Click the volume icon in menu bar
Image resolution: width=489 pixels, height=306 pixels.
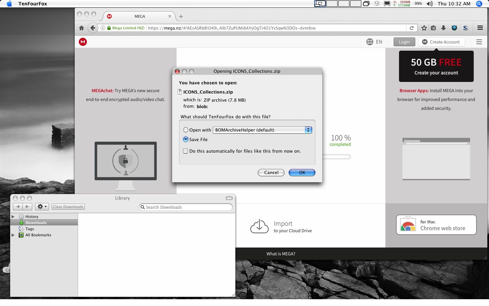click(x=430, y=4)
